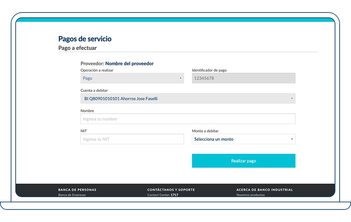Expand the Operación a realizar dropdown arrow
The image size is (351, 222).
[x=180, y=78]
